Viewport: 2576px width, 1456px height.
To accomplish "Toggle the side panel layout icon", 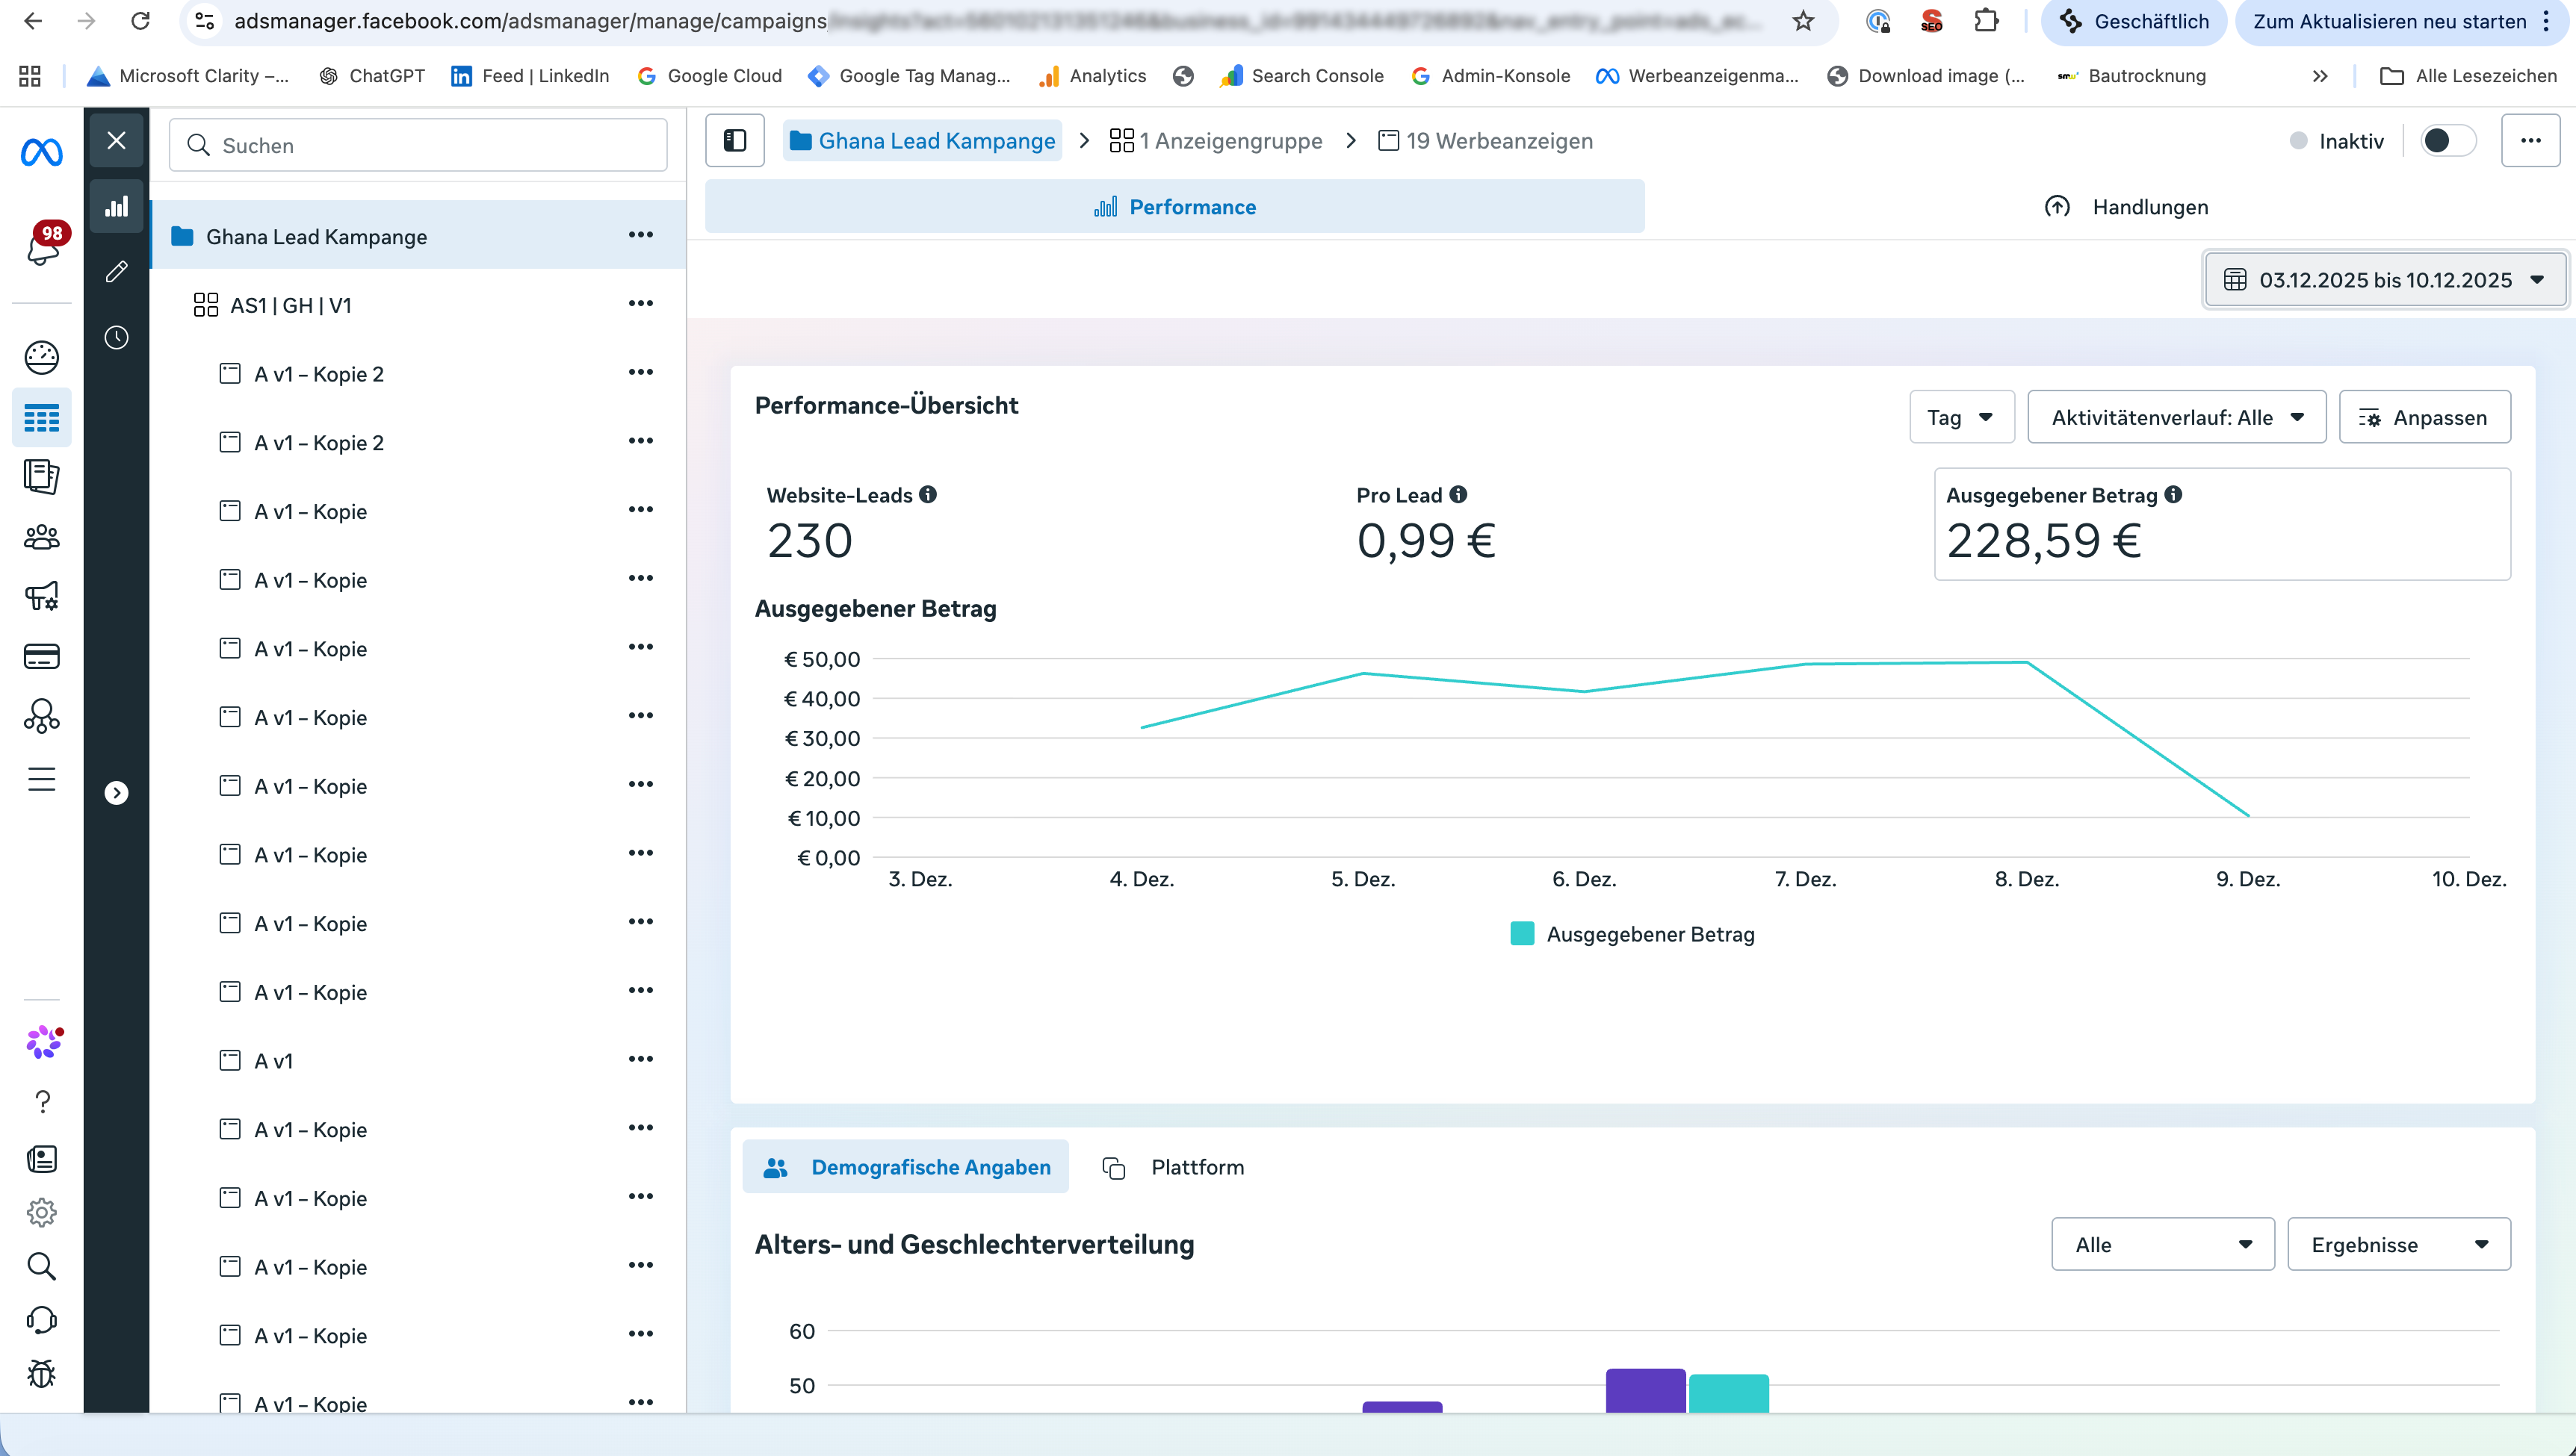I will pos(734,141).
